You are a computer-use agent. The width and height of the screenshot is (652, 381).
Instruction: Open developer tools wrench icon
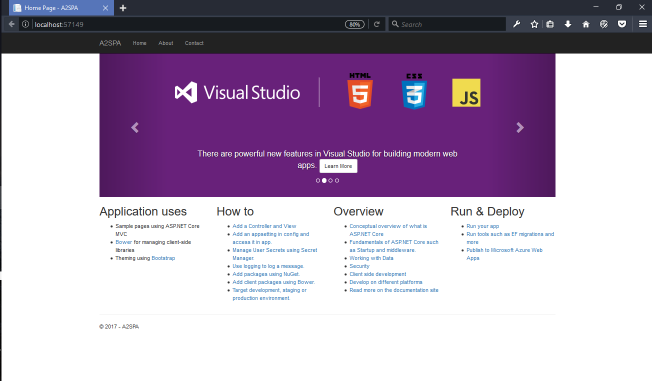click(x=517, y=24)
